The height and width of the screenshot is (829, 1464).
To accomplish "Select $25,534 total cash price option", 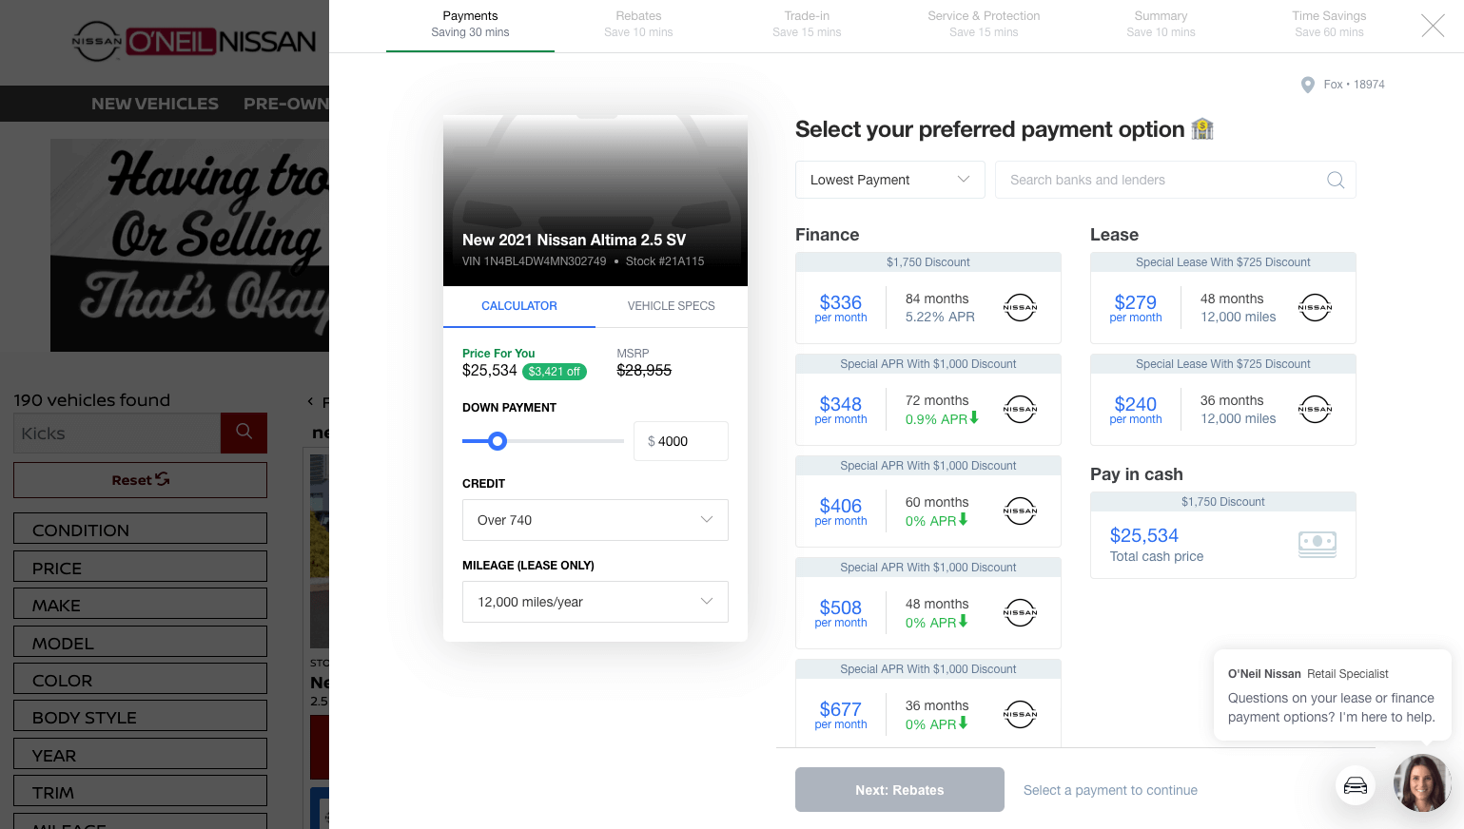I will click(1223, 535).
